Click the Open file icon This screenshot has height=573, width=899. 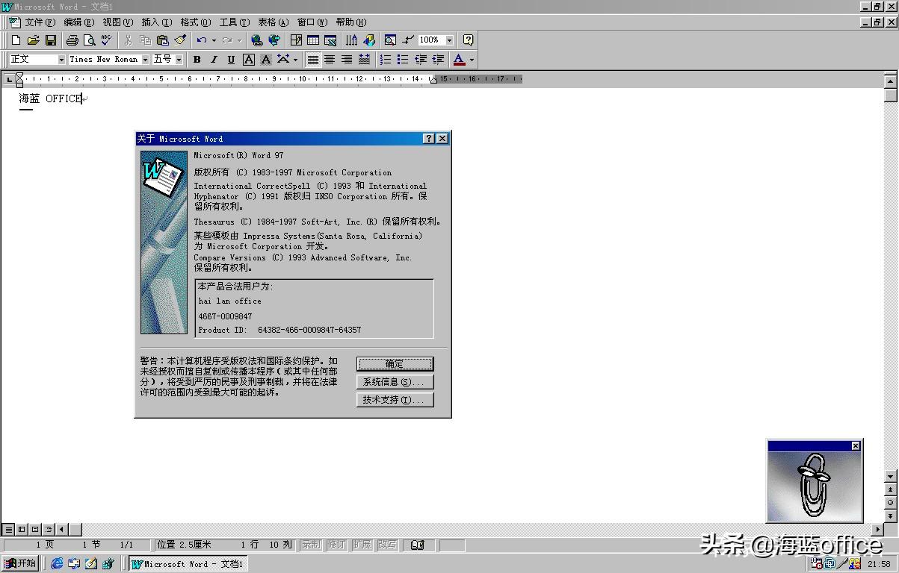(33, 40)
